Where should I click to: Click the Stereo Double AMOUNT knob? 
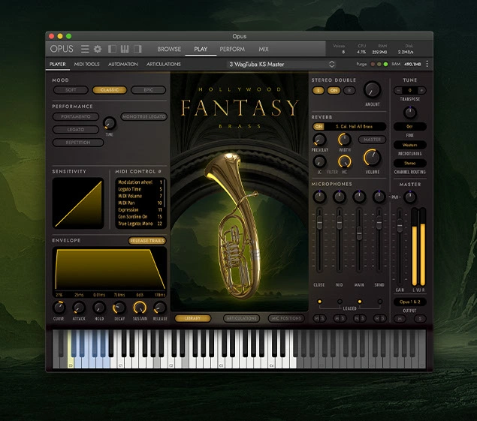372,89
